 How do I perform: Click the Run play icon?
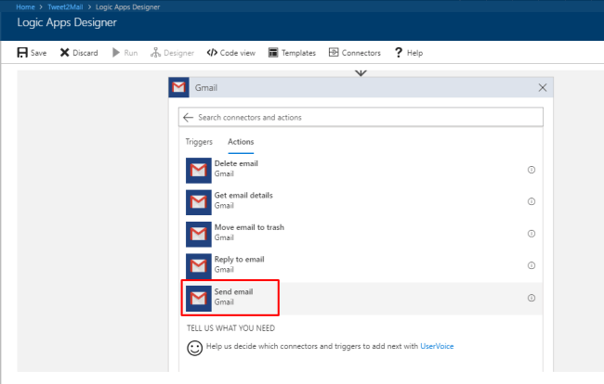(x=115, y=53)
